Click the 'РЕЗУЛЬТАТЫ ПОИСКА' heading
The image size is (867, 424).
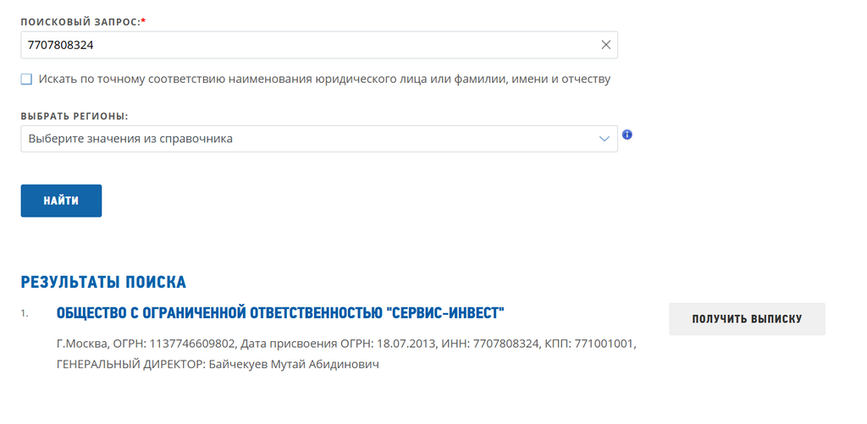[x=103, y=282]
